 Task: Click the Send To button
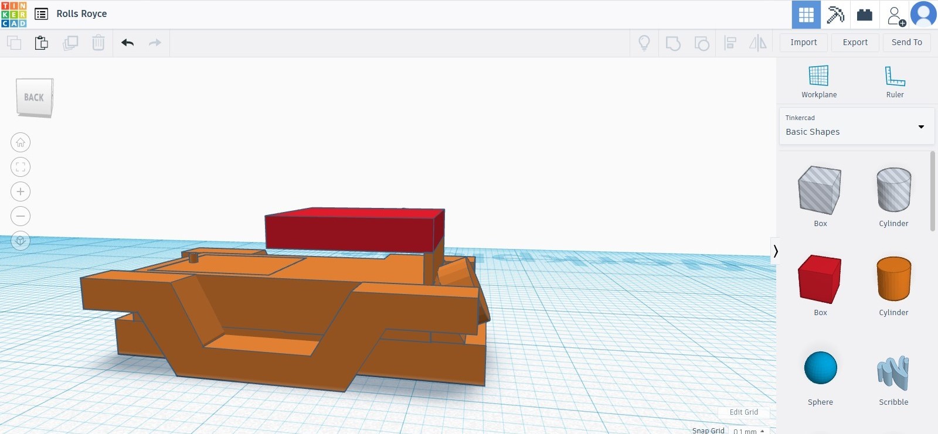point(907,42)
